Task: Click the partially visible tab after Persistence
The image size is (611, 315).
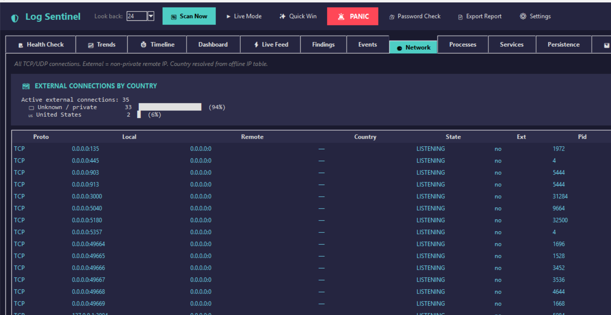Action: (601, 44)
